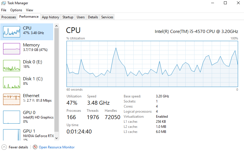Collapse view with Fewer details chevron

tap(4, 147)
